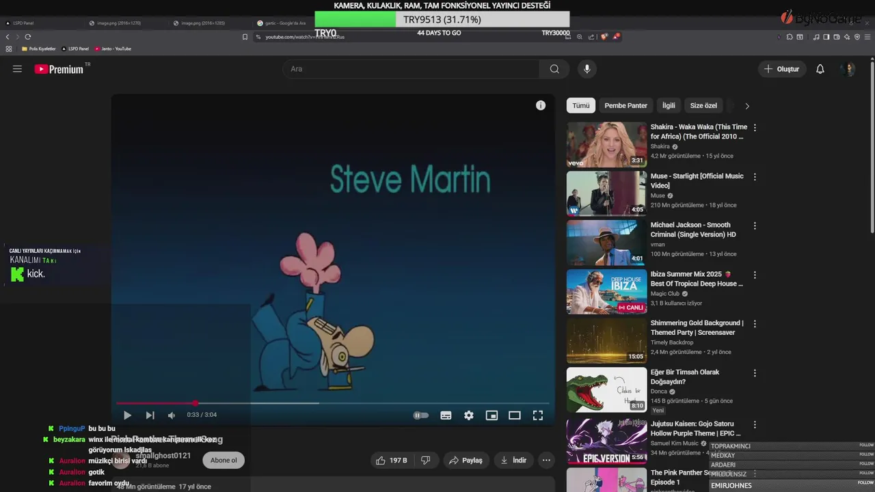Dislike the video
Screen dimensions: 875x492
pyautogui.click(x=425, y=461)
